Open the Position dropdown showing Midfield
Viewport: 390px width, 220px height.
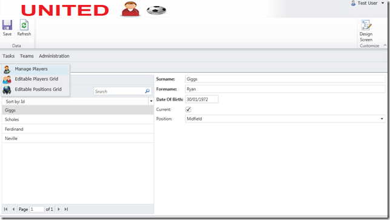285,119
